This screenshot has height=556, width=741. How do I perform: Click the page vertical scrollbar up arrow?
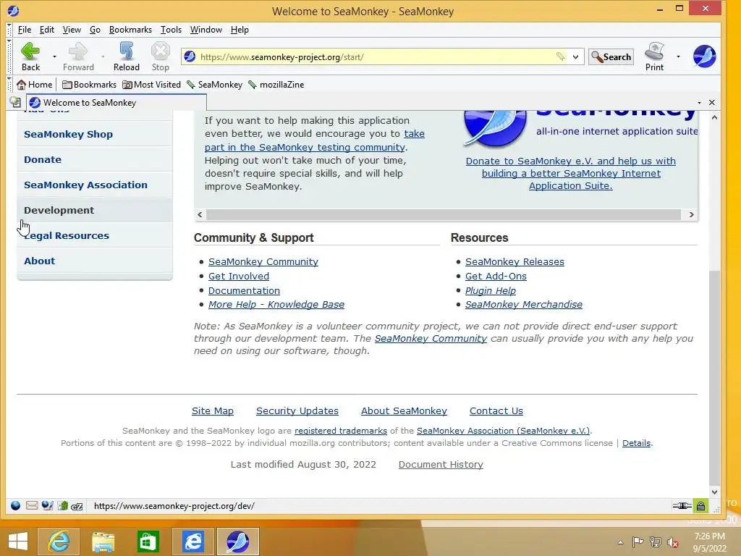pyautogui.click(x=714, y=117)
